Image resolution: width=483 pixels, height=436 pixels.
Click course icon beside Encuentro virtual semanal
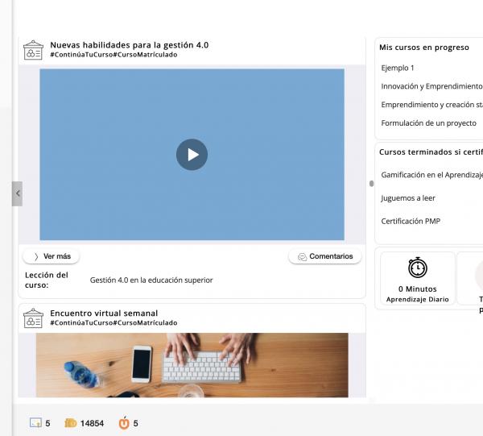[x=33, y=318]
